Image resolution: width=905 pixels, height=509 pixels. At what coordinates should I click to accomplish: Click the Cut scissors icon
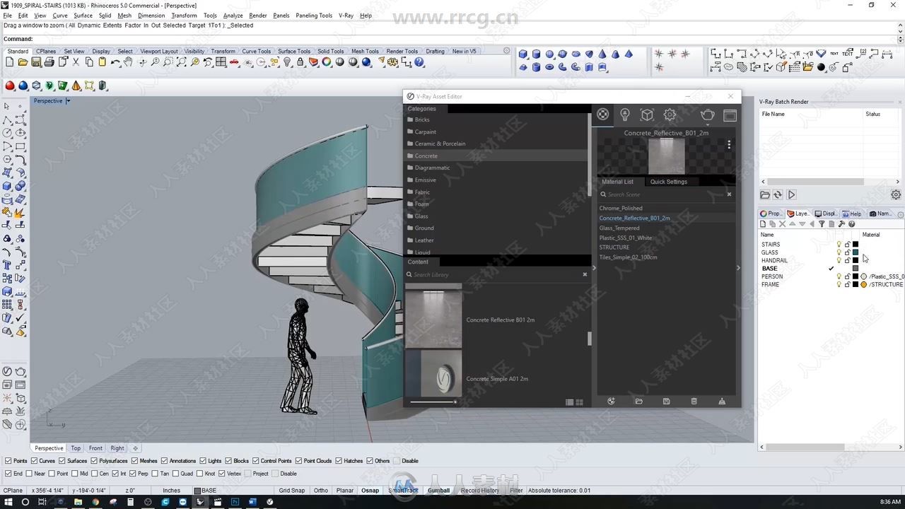(x=76, y=62)
